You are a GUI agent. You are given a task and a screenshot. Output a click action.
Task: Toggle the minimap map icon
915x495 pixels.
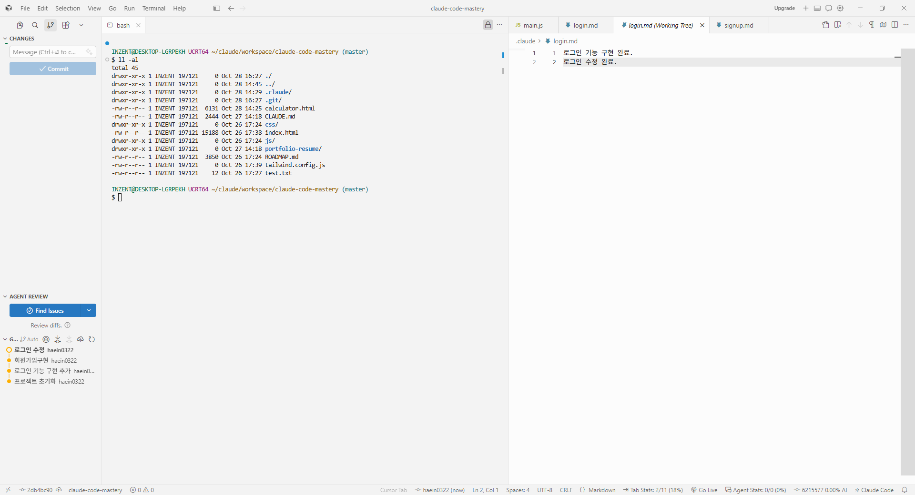pos(883,25)
